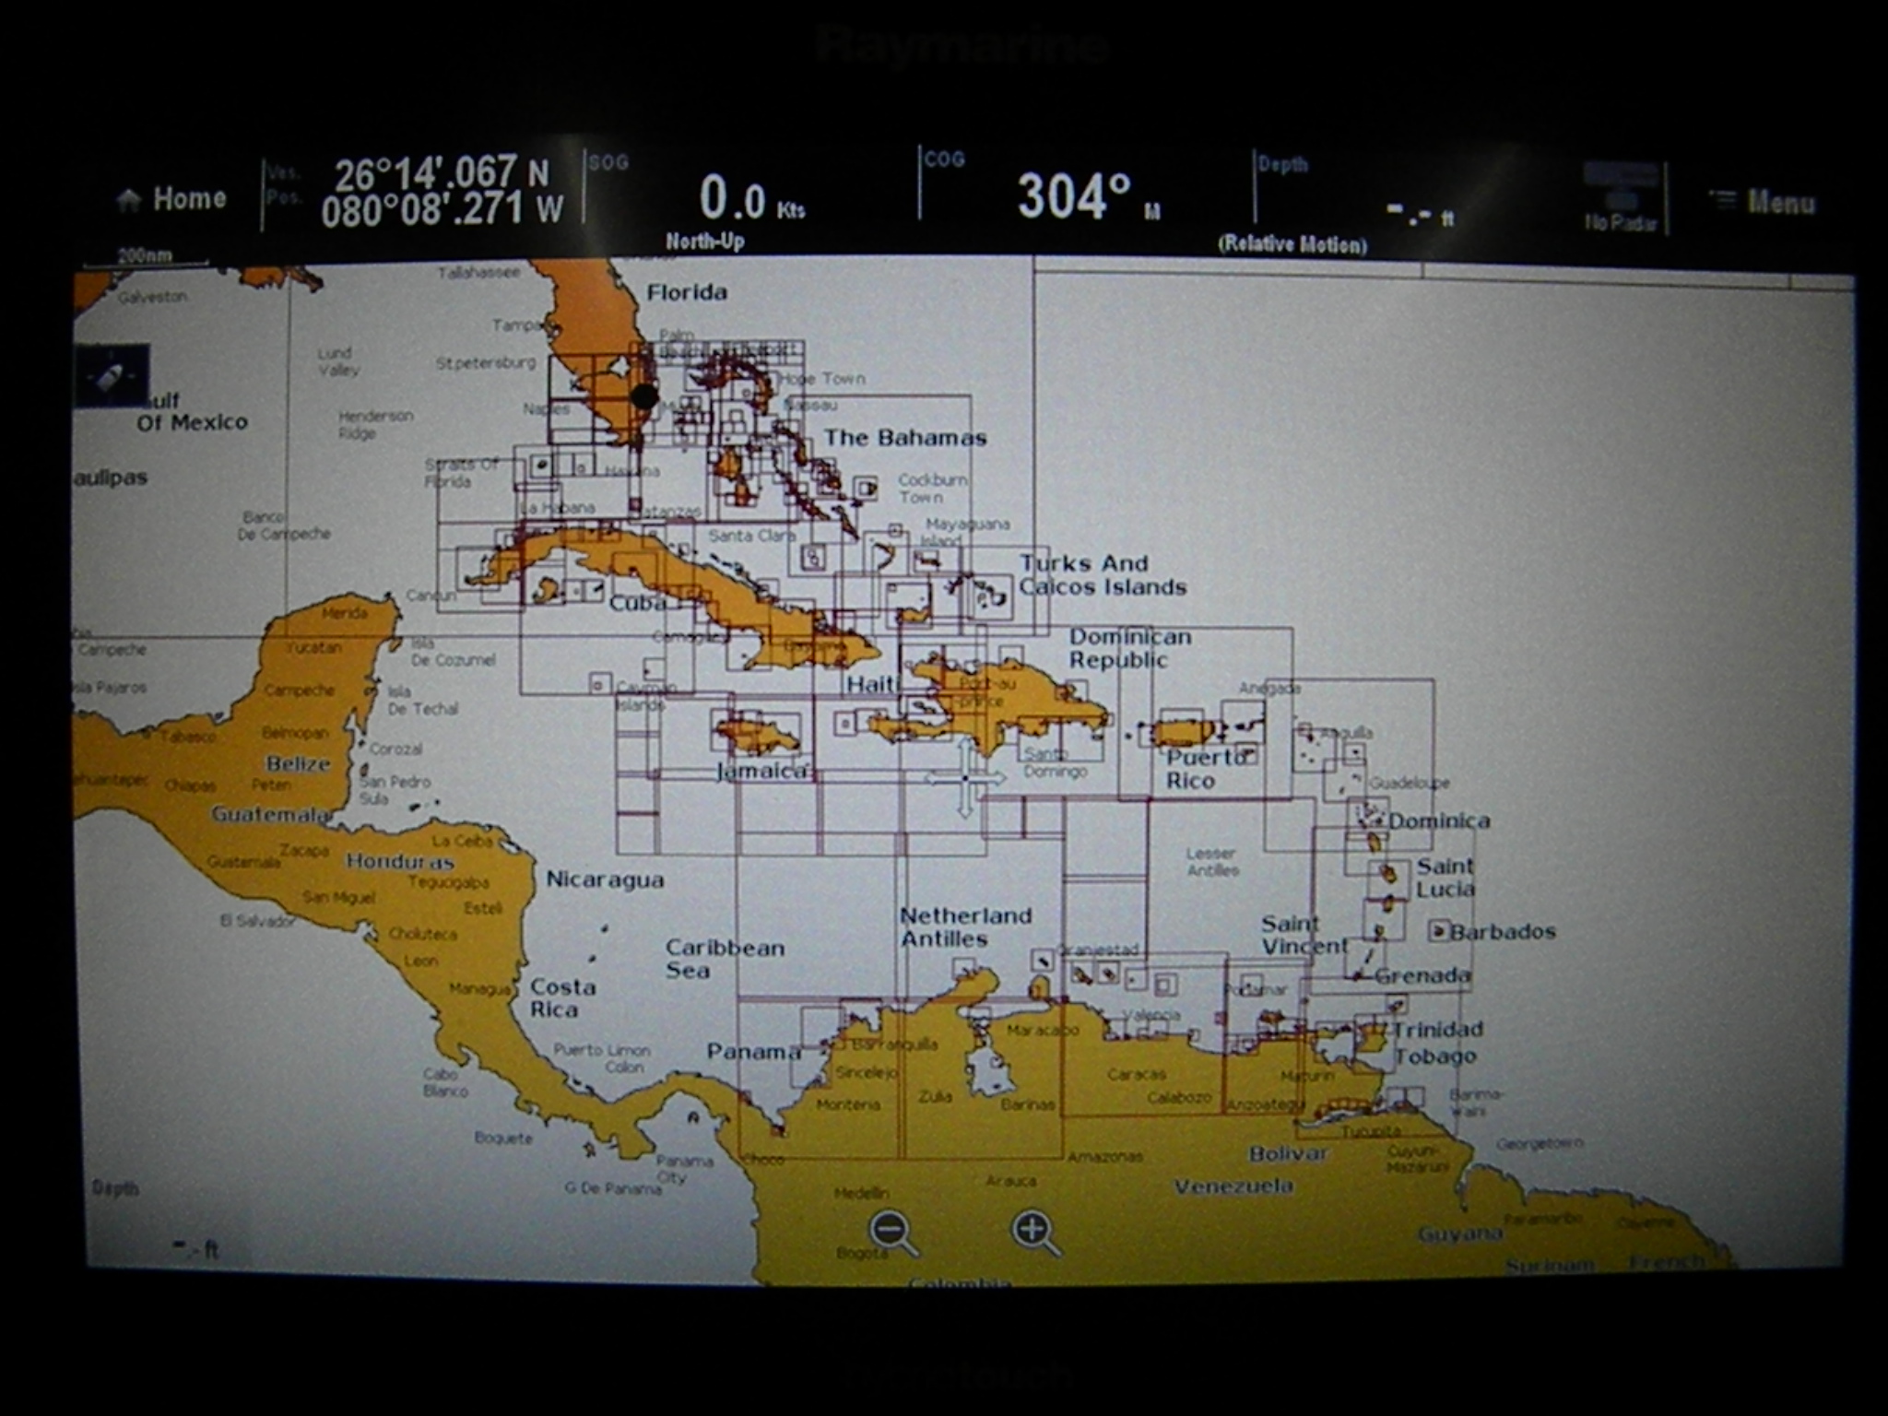Tap the Grenada label
Screen dimensions: 1888x1416
(1422, 975)
